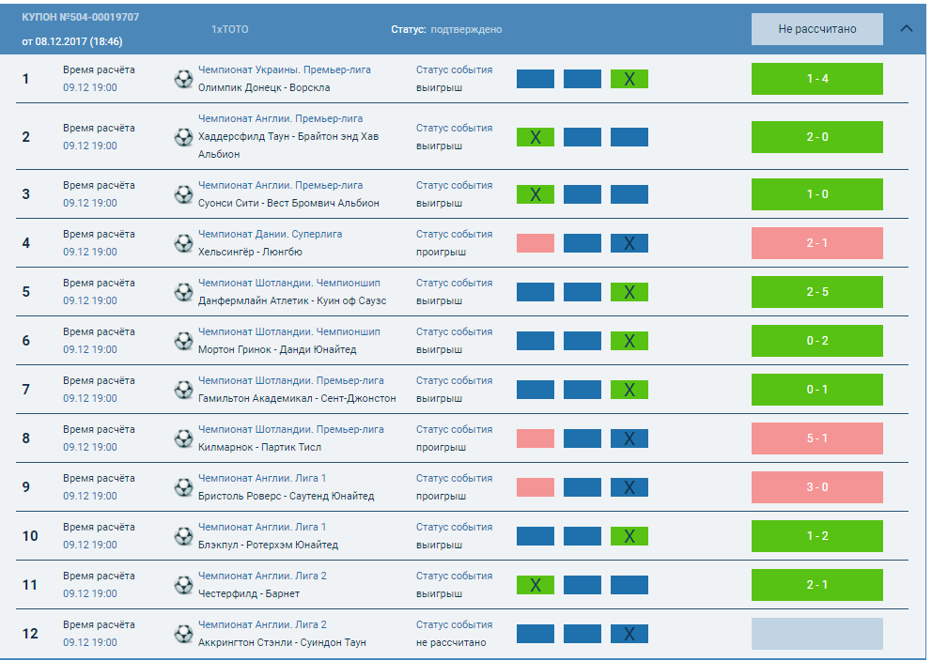The width and height of the screenshot is (932, 661).
Task: Click soccer ball icon for Суонси Сити match
Action: tap(183, 194)
